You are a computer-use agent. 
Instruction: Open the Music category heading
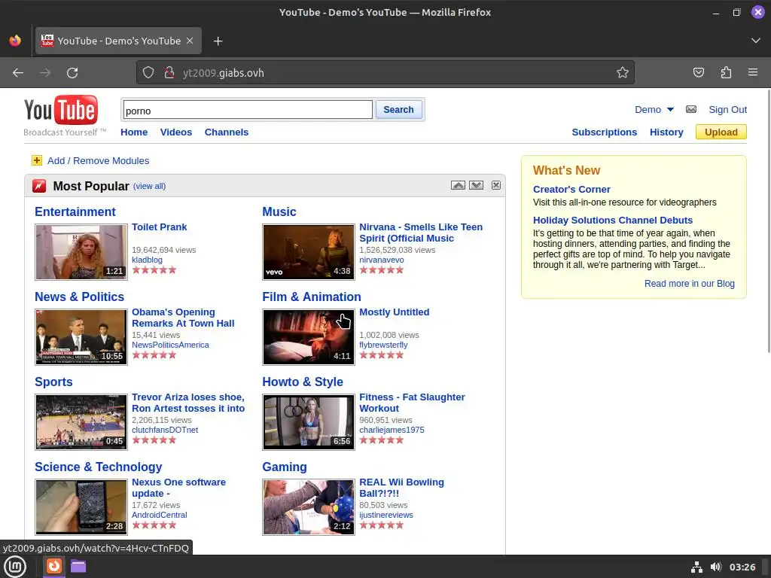(x=279, y=211)
